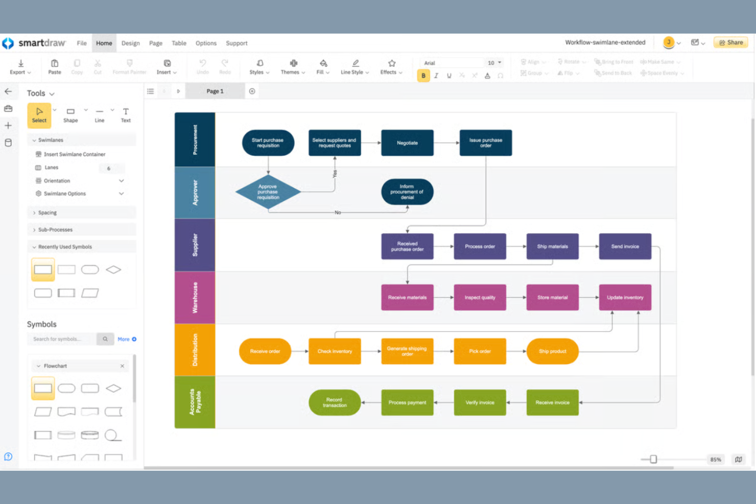756x504 pixels.
Task: Open the map view icon
Action: point(739,459)
